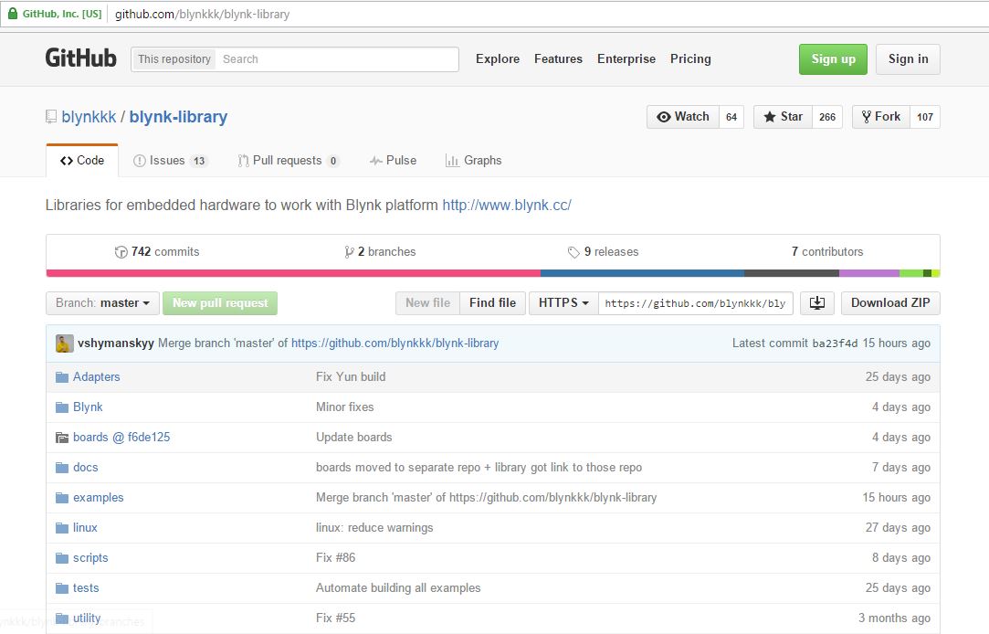Click the tag icon beside 9 releases
The height and width of the screenshot is (634, 989).
[x=573, y=251]
